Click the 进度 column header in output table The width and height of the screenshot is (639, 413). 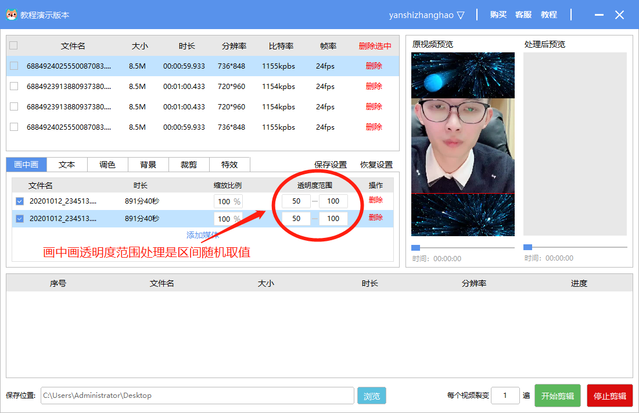click(579, 283)
